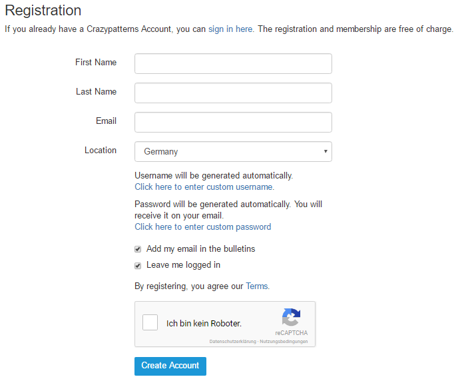This screenshot has height=385, width=464.
Task: Open the Location dropdown showing Germany
Action: pos(233,152)
